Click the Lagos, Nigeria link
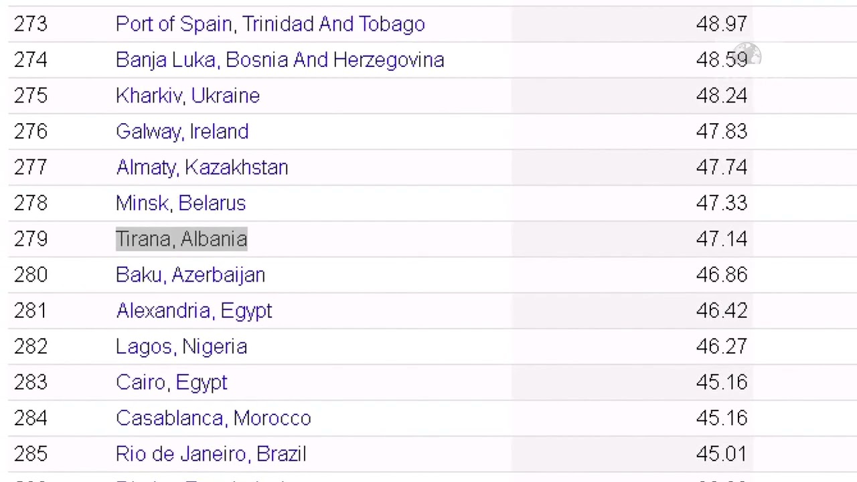The image size is (857, 482). point(181,347)
